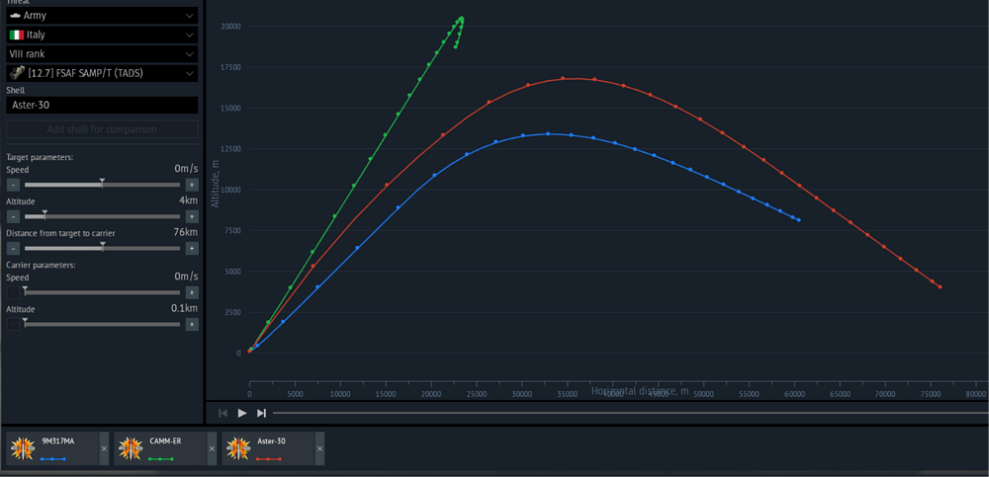Click the CAMM-ER green curve top point
Viewport: 989px width, 477px height.
(462, 18)
